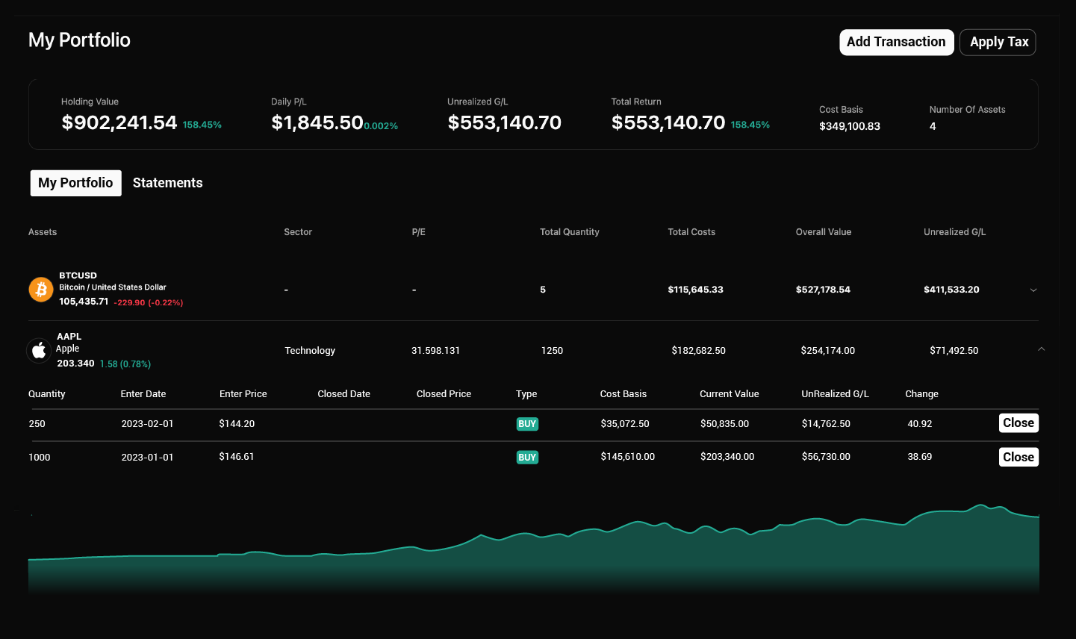Click the Overall Value column header
1076x639 pixels.
pyautogui.click(x=823, y=232)
